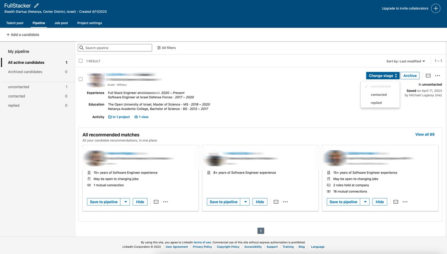The width and height of the screenshot is (447, 254).
Task: Focus the Search pipeline field
Action: (115, 48)
